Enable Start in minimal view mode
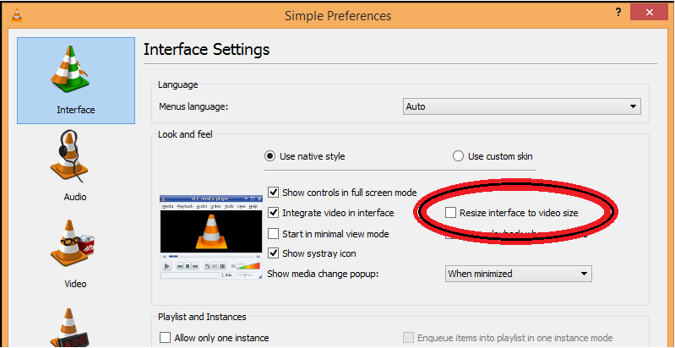 tap(274, 233)
